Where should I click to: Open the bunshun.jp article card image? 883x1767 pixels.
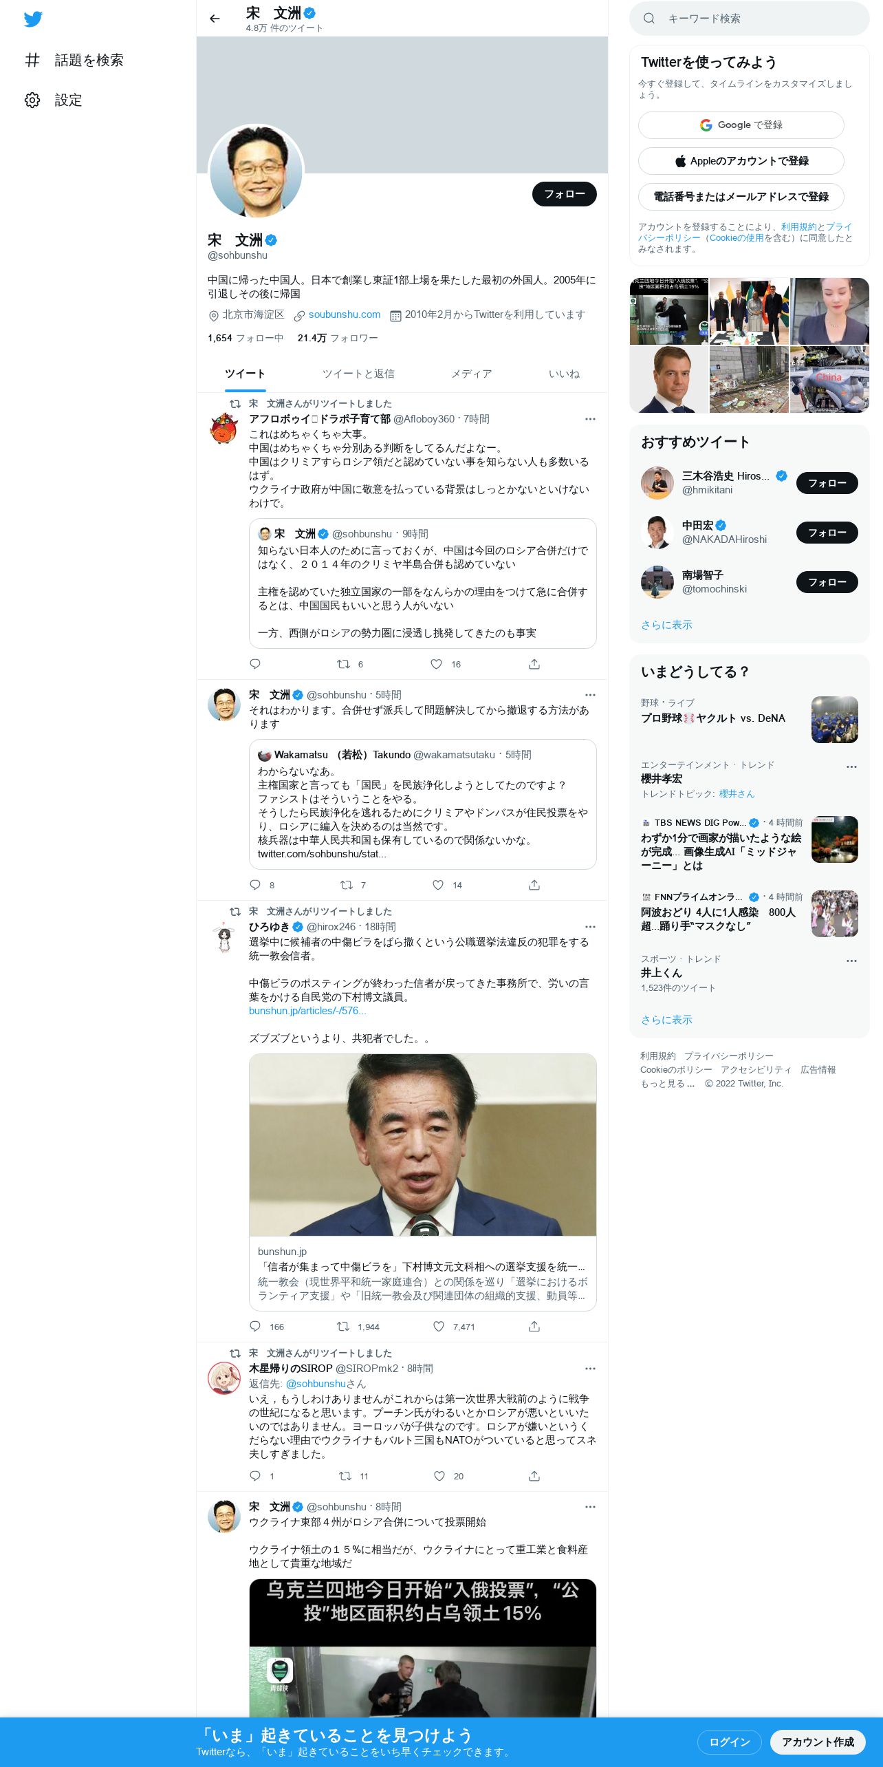(423, 1145)
